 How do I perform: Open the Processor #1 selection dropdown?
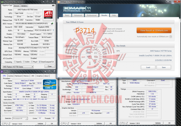pyautogui.click(x=20, y=118)
